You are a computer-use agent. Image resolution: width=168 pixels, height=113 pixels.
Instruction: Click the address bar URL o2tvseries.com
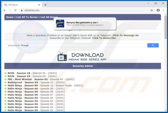[x=32, y=11]
